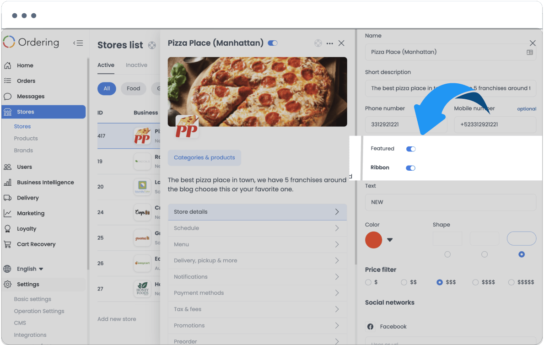Open Operation Settings in sidebar

click(39, 311)
